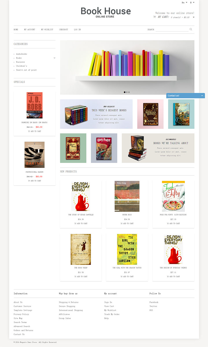The image size is (208, 347).
Task: Click cart icon under Professional Baking
Action: click(29, 181)
